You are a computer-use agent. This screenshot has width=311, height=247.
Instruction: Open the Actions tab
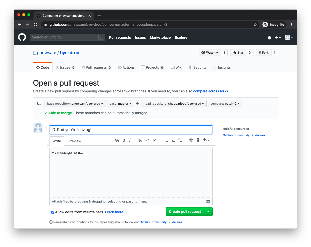point(126,67)
